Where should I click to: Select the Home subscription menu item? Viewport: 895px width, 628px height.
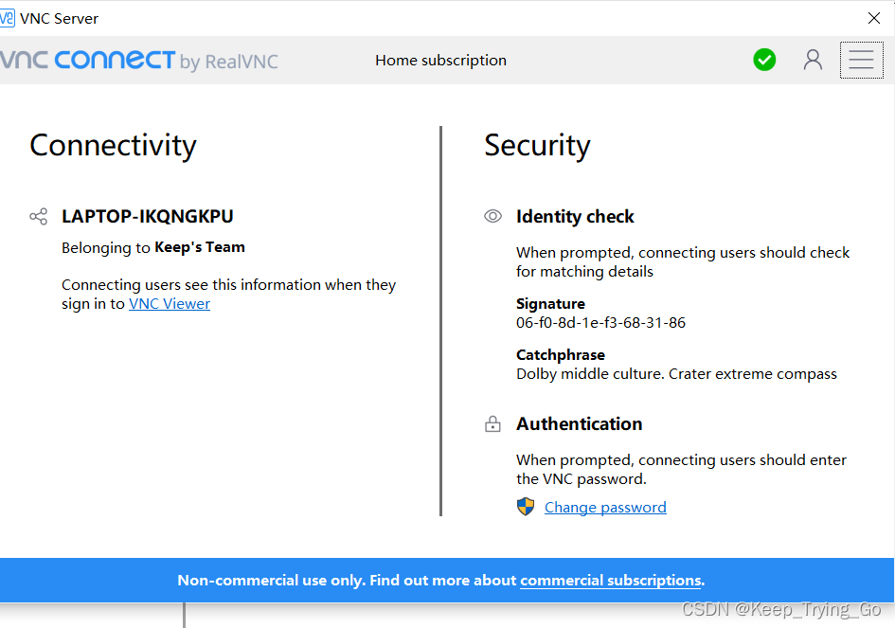pos(440,60)
